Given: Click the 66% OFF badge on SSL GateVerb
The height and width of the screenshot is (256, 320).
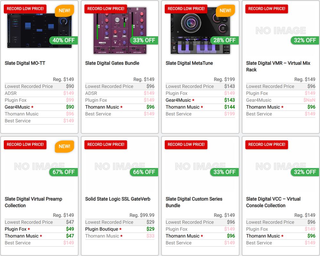Looking at the screenshot, I should click(144, 172).
